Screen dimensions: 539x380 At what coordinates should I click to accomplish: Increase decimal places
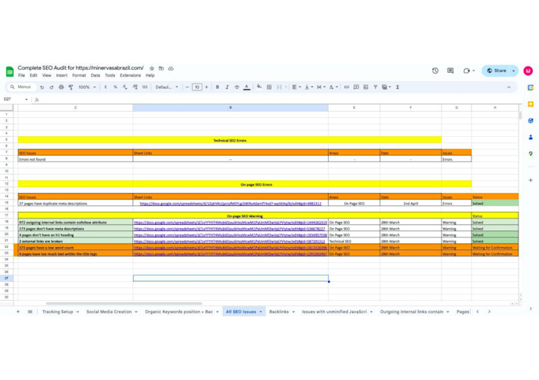click(x=135, y=87)
